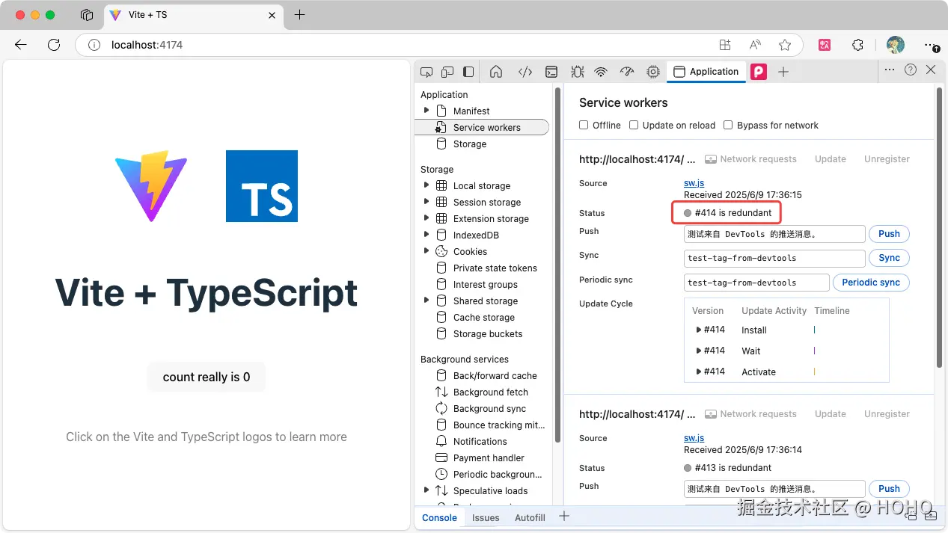Open the Memory chip icon panel

click(653, 72)
